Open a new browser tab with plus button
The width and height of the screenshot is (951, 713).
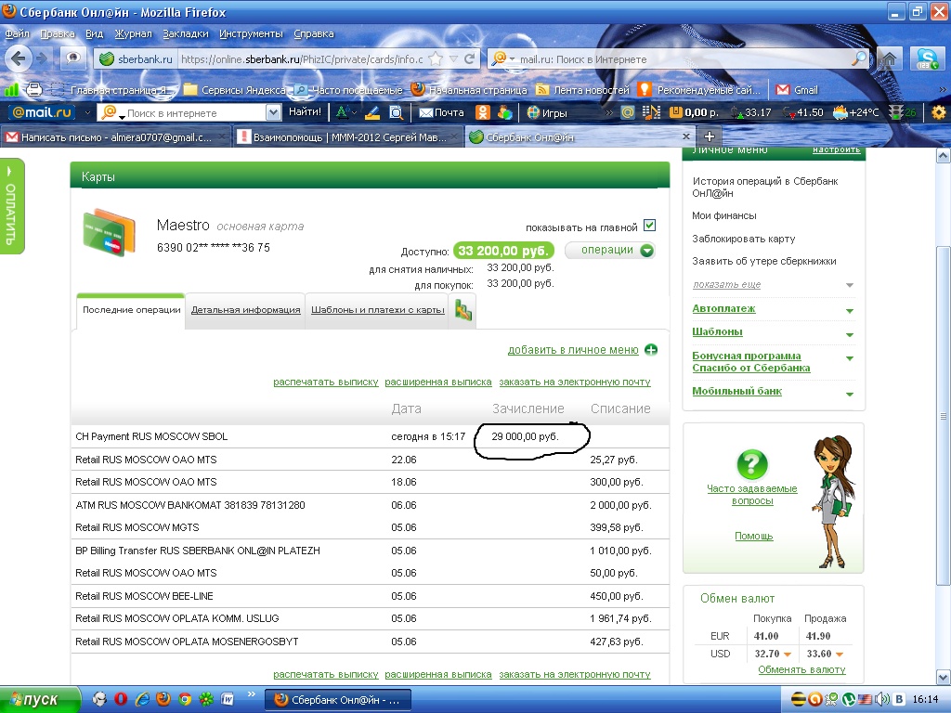click(x=709, y=136)
